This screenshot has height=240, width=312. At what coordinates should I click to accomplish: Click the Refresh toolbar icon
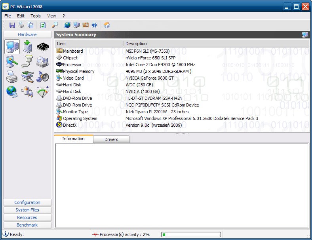43,25
